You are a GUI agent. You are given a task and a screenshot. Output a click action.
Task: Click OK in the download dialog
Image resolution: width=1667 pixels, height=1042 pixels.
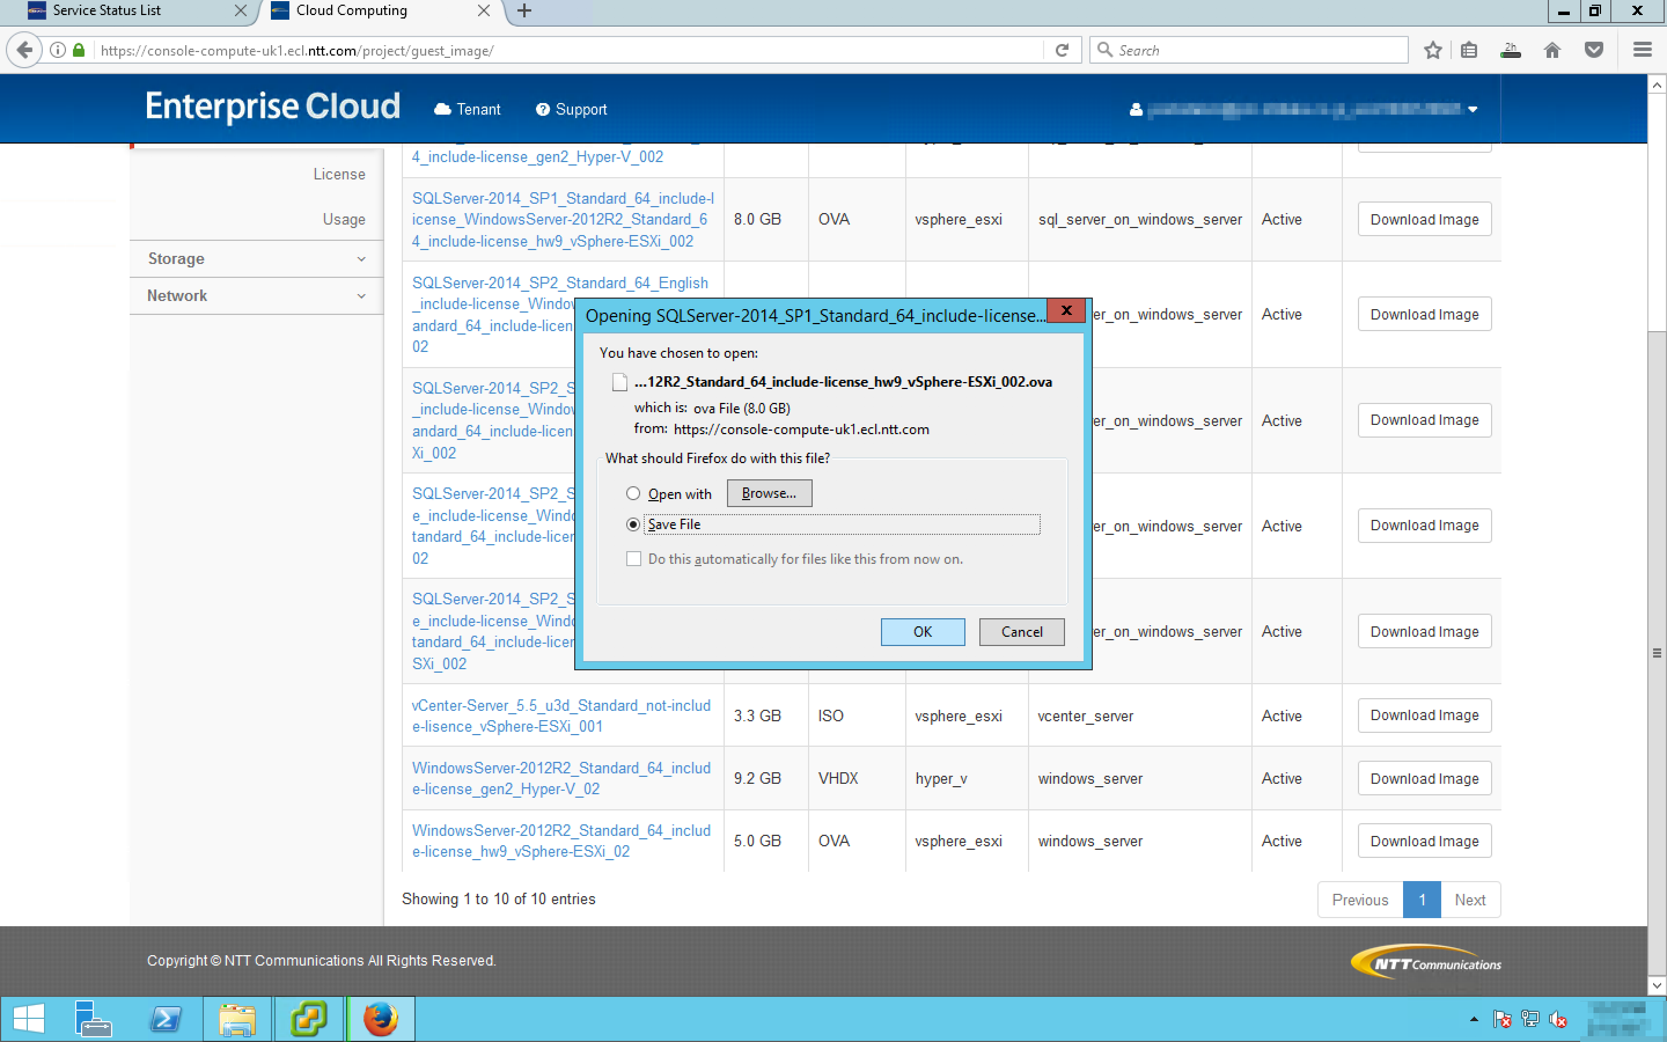coord(923,631)
